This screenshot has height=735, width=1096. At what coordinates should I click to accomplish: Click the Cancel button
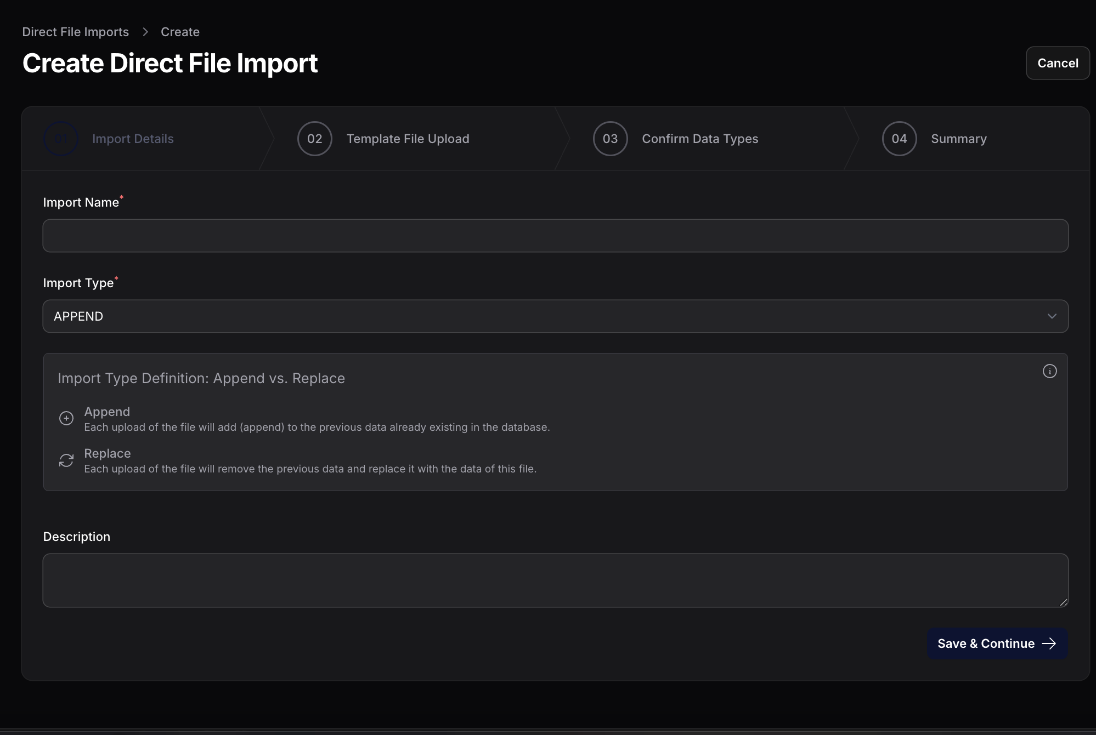click(x=1057, y=63)
